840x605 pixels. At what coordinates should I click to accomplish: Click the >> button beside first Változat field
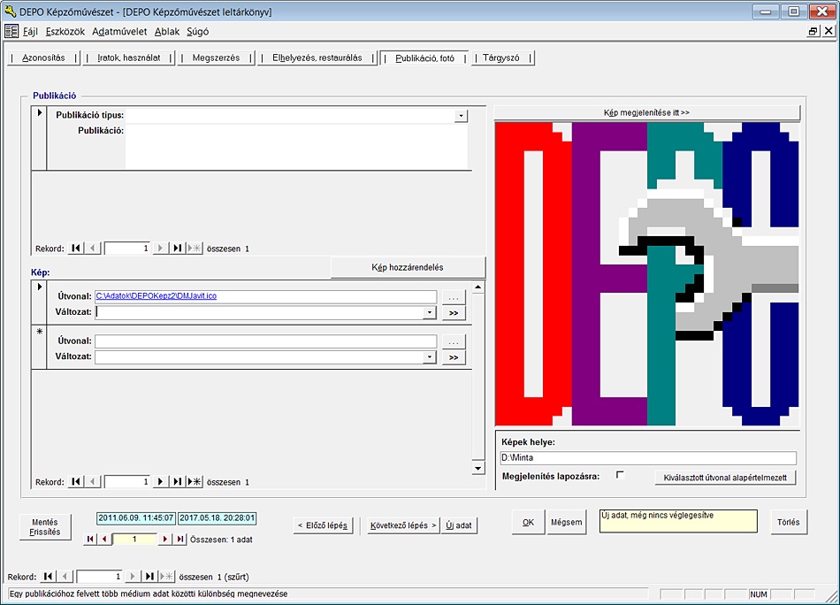(453, 312)
